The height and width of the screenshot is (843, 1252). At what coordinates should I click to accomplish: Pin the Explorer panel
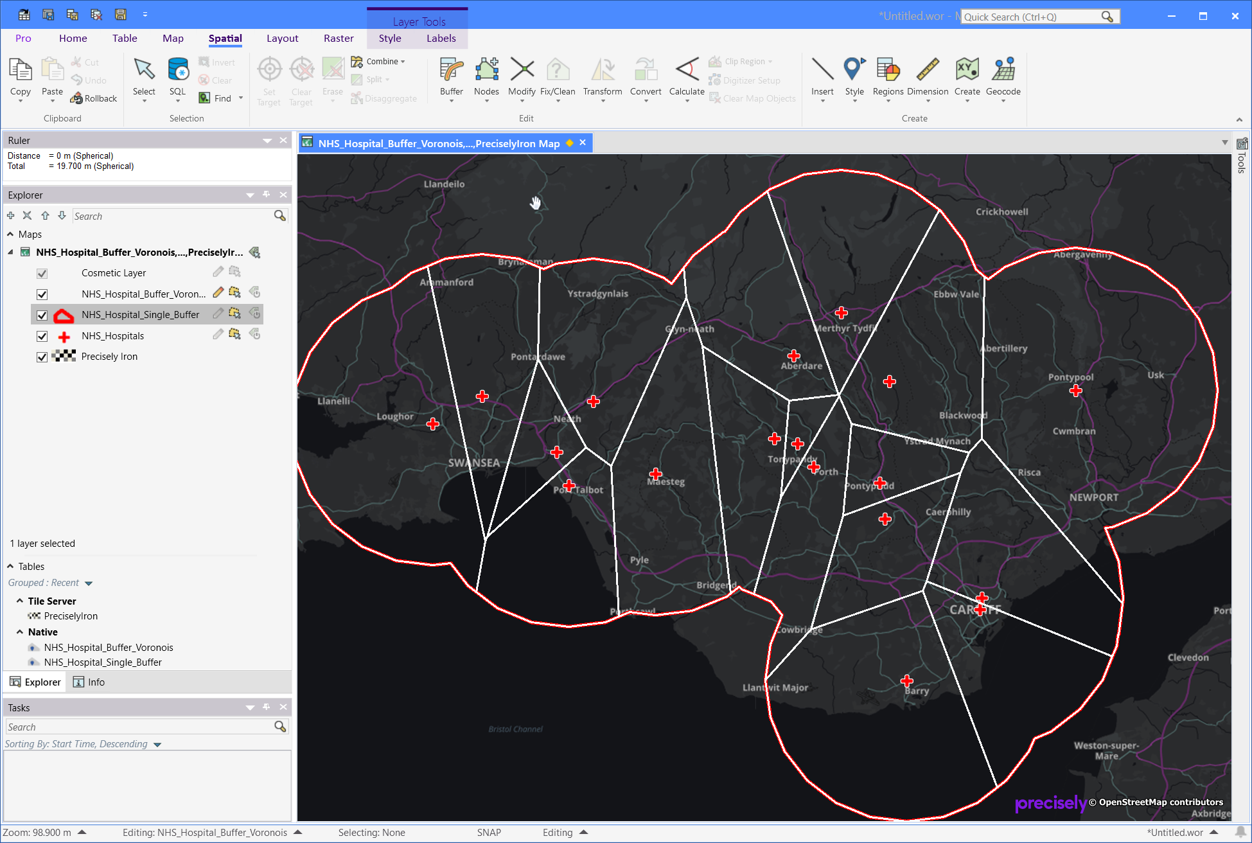267,195
